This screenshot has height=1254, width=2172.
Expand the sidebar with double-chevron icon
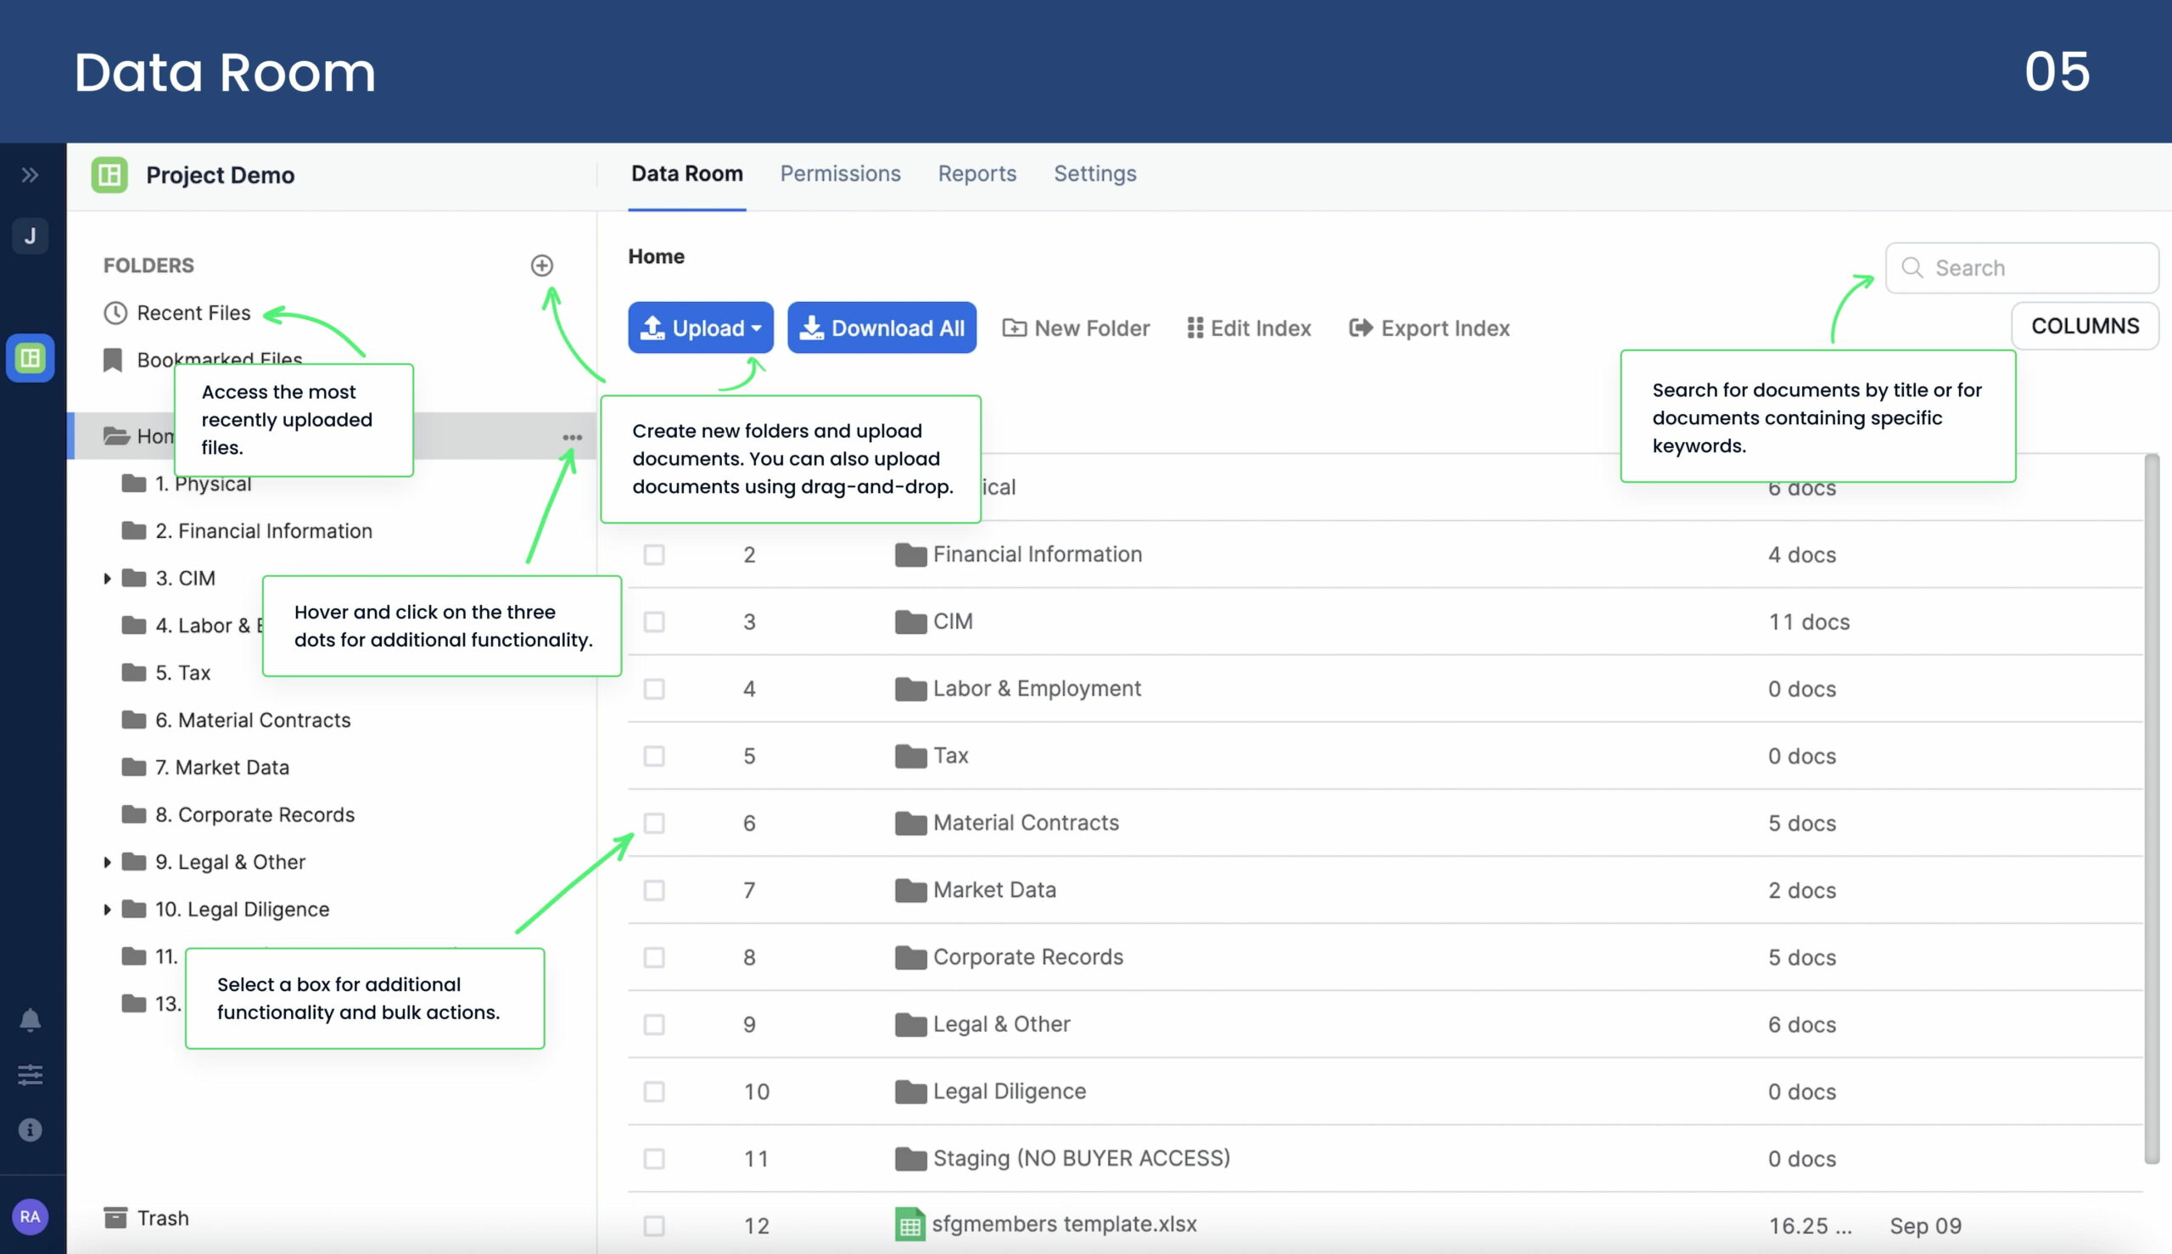pyautogui.click(x=31, y=176)
